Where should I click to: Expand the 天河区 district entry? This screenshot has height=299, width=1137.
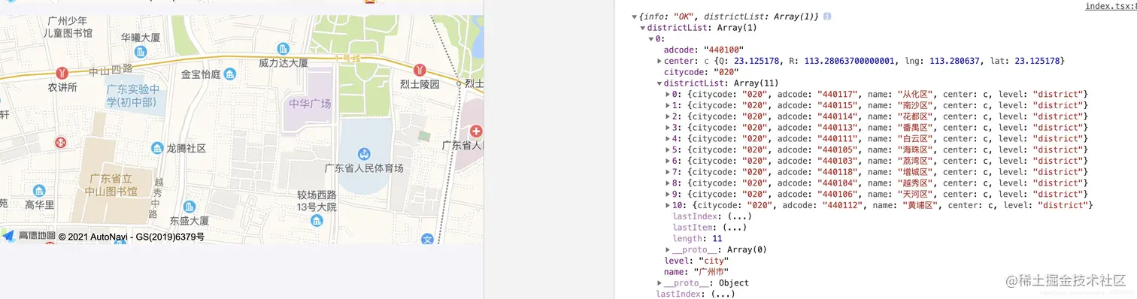tap(668, 194)
